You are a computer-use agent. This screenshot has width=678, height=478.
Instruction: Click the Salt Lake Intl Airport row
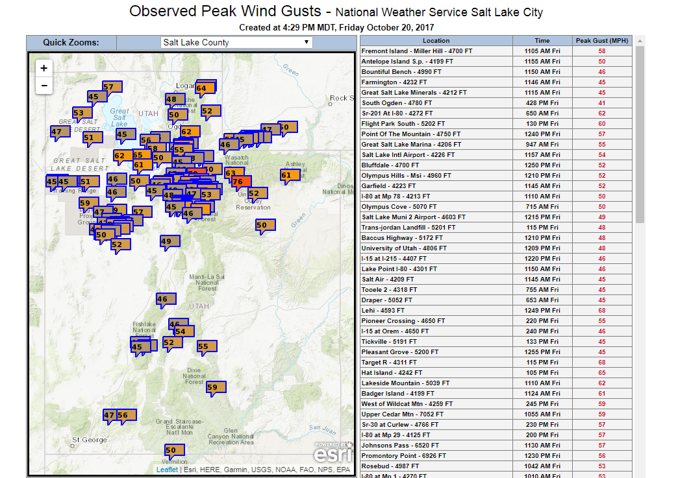pyautogui.click(x=436, y=155)
